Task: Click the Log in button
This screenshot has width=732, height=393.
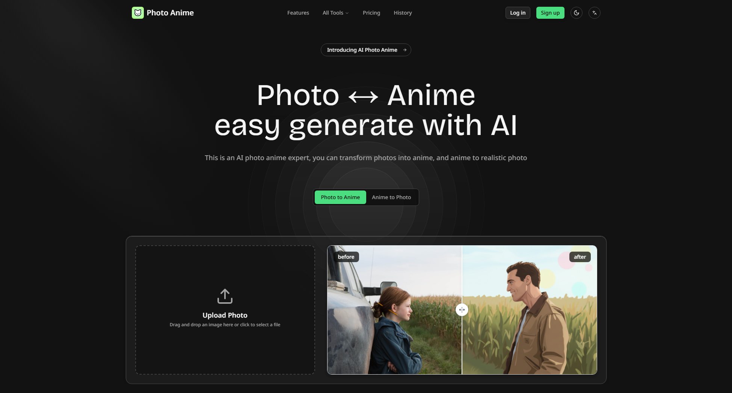Action: click(x=518, y=13)
